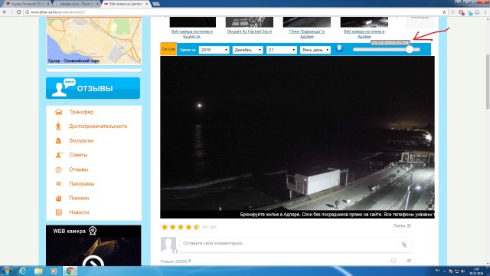Click the Новости newspaper icon

pos(58,212)
